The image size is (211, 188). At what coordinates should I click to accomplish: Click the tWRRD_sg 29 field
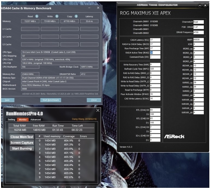click(198, 83)
